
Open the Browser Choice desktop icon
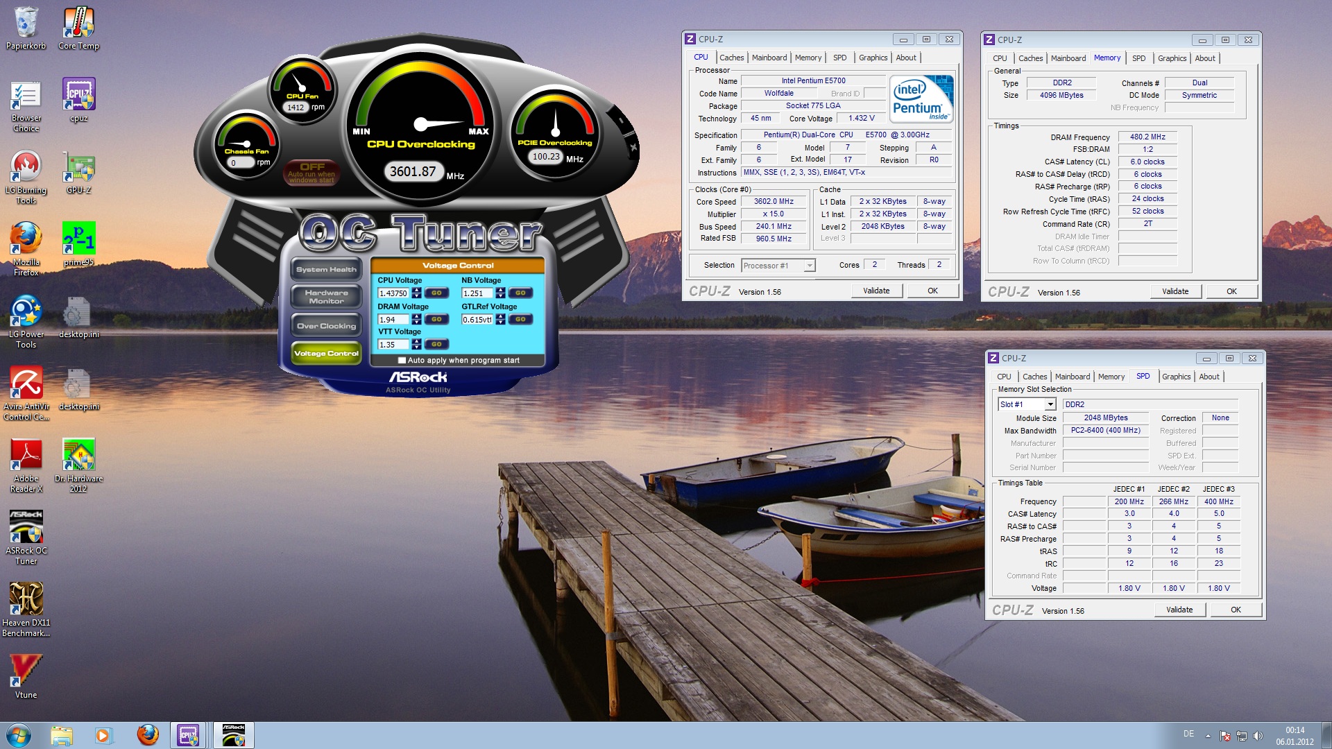point(26,105)
